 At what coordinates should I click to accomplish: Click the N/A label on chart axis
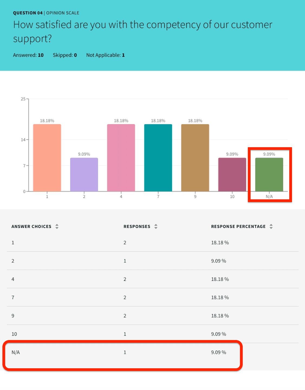pyautogui.click(x=269, y=197)
